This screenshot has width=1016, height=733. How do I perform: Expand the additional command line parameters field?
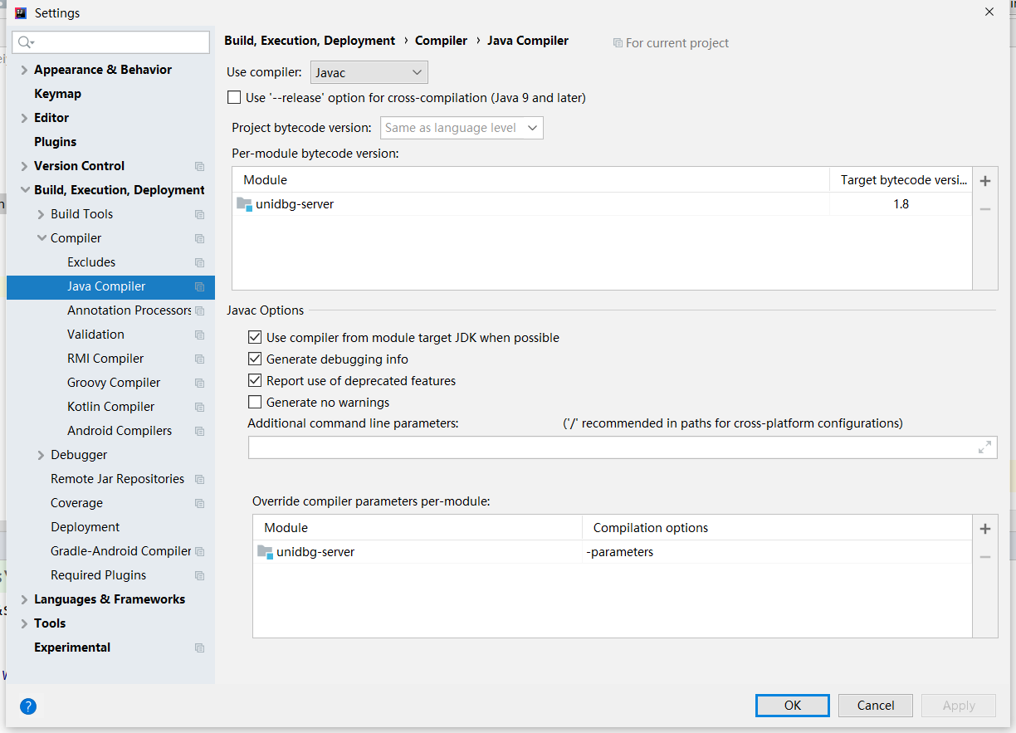(984, 447)
